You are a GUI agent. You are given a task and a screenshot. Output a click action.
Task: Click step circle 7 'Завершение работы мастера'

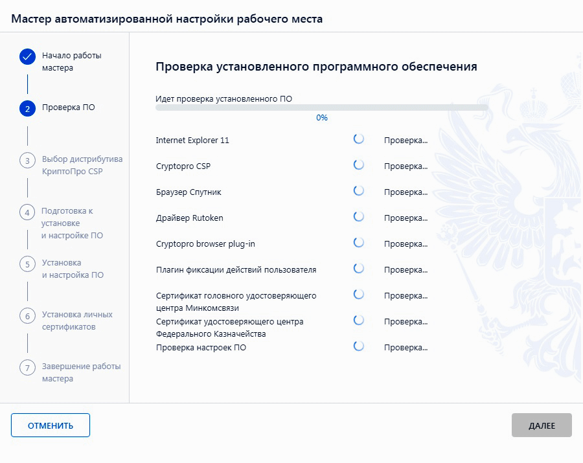tap(27, 367)
